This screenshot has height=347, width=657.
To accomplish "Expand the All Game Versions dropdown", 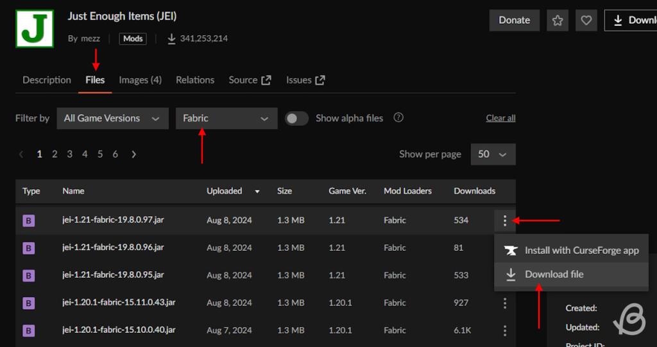I will tap(112, 118).
